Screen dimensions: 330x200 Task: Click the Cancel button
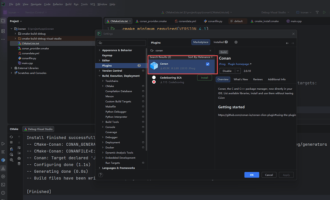(269, 175)
